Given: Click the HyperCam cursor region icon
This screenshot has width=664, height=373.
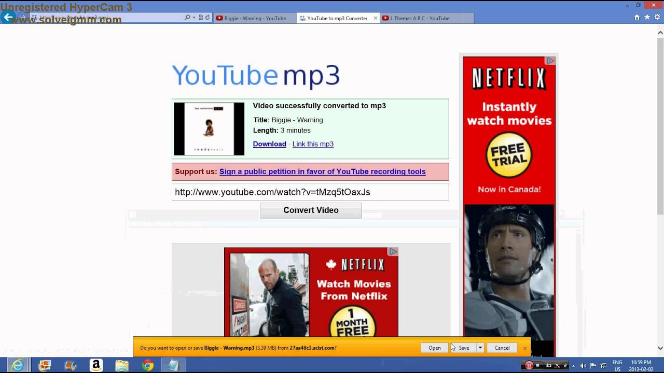Looking at the screenshot, I should (557, 366).
